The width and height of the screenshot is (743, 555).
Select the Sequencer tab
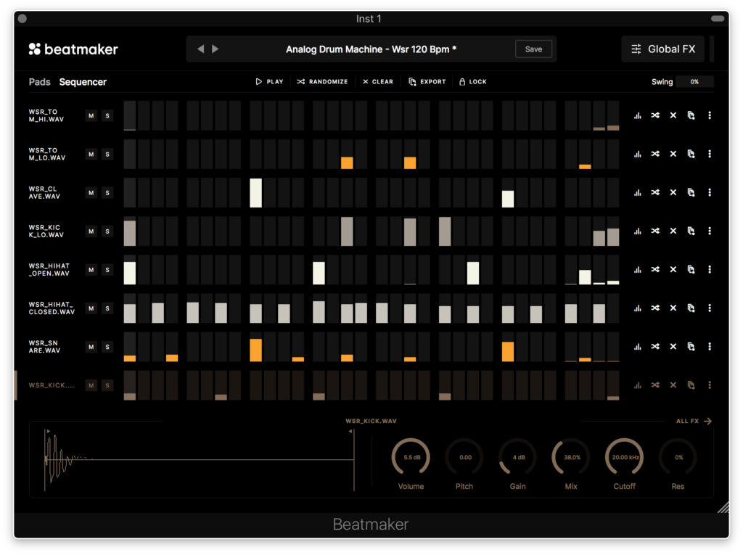[x=83, y=82]
